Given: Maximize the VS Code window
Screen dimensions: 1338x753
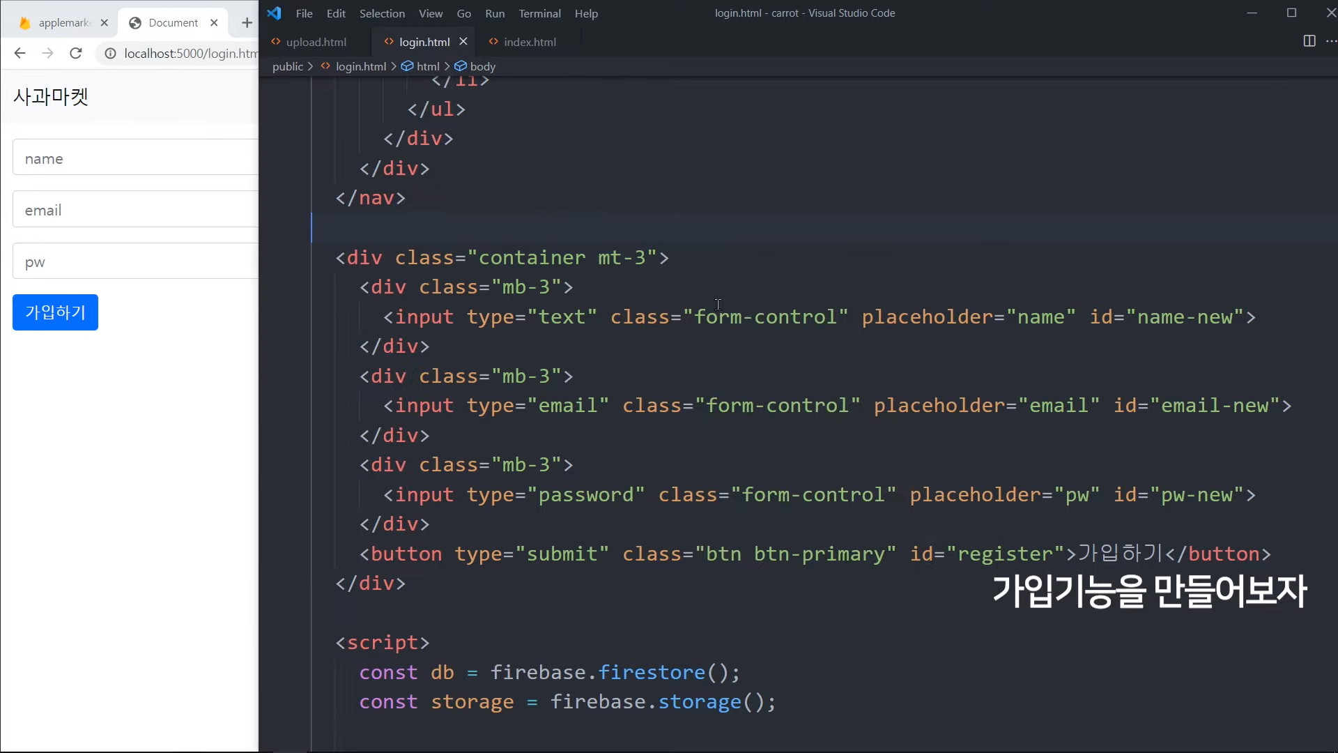Looking at the screenshot, I should 1291,13.
